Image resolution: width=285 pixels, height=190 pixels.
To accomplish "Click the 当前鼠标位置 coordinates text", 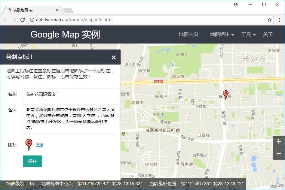I will coord(196,184).
